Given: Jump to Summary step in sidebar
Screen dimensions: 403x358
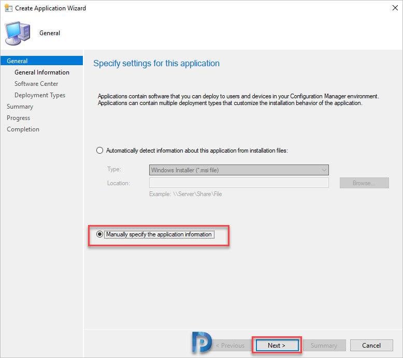Looking at the screenshot, I should point(20,107).
